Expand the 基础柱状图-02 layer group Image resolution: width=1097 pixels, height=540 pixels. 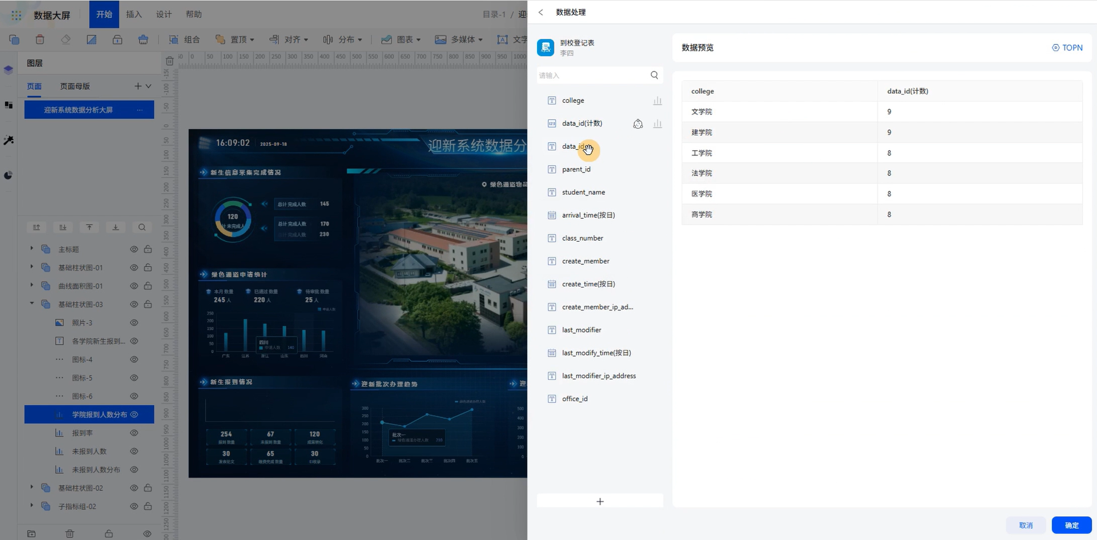coord(32,488)
